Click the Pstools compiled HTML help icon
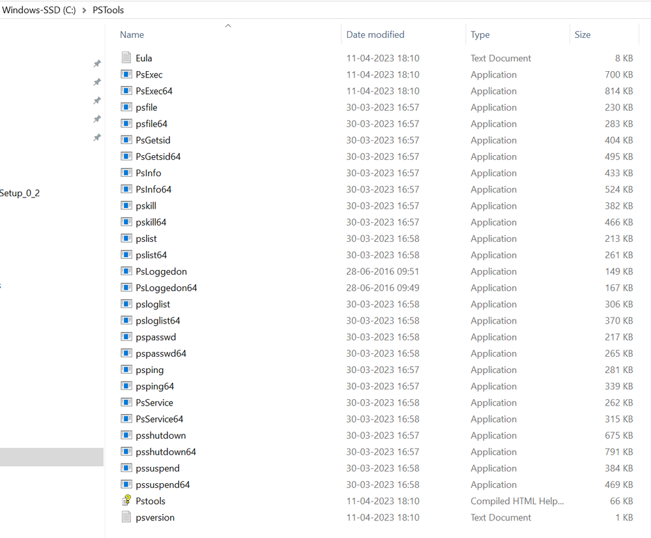Viewport: 651px width, 538px height. click(x=126, y=501)
